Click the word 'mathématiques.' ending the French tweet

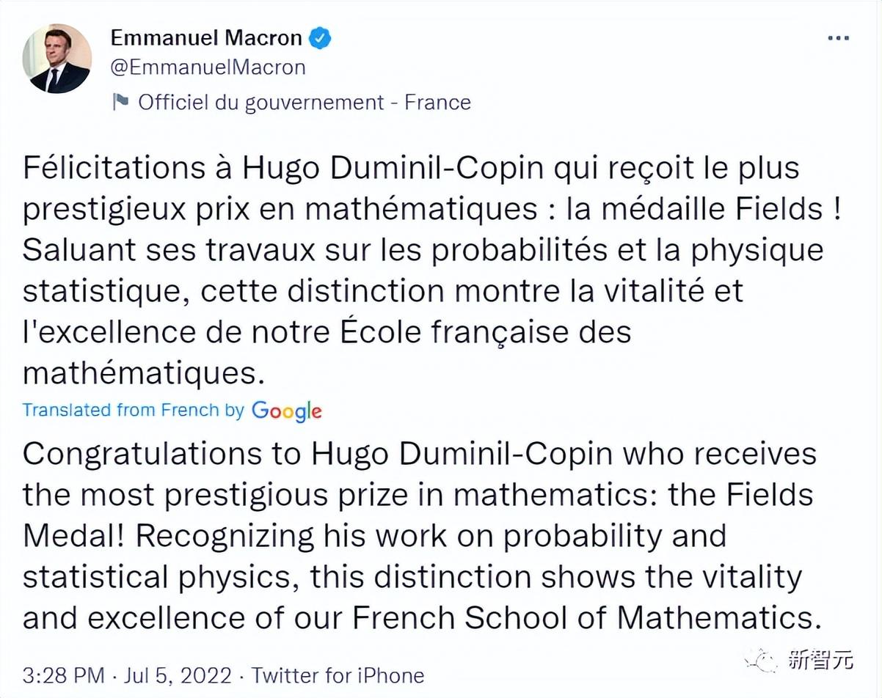click(x=143, y=373)
